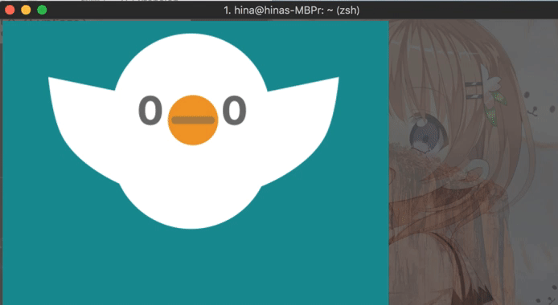Click the teal background below the bird
The height and width of the screenshot is (305, 558).
pyautogui.click(x=194, y=266)
